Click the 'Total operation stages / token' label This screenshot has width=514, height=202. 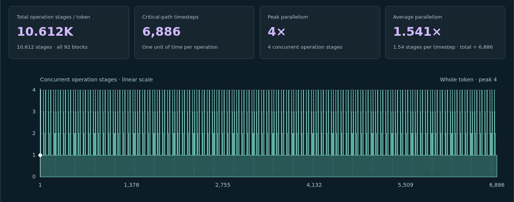(53, 17)
